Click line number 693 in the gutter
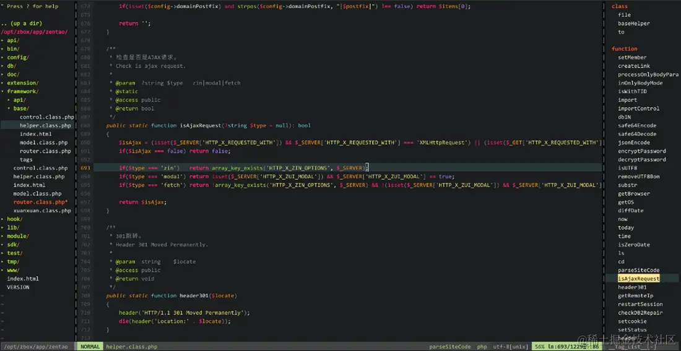This screenshot has width=681, height=351. (85, 168)
